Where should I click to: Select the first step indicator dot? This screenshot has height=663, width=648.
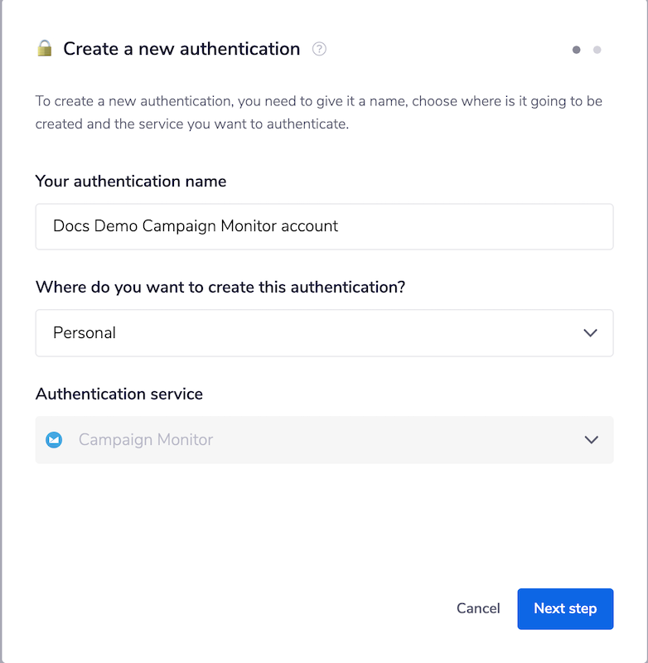pyautogui.click(x=577, y=50)
